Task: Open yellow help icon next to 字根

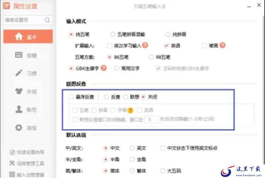Action: (x=130, y=110)
